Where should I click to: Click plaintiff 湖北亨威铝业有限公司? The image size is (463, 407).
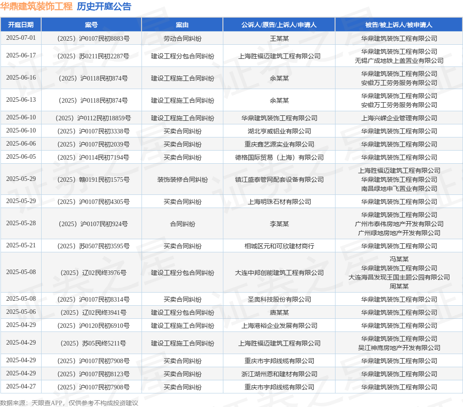tap(279, 131)
